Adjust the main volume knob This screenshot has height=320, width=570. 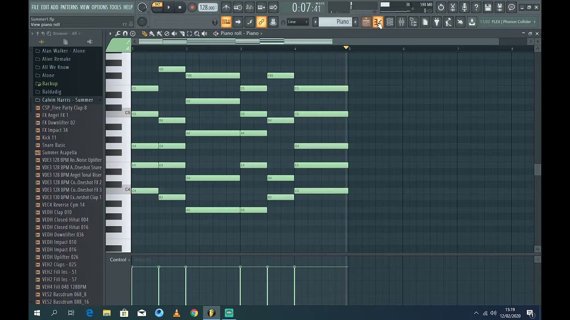pos(142,7)
